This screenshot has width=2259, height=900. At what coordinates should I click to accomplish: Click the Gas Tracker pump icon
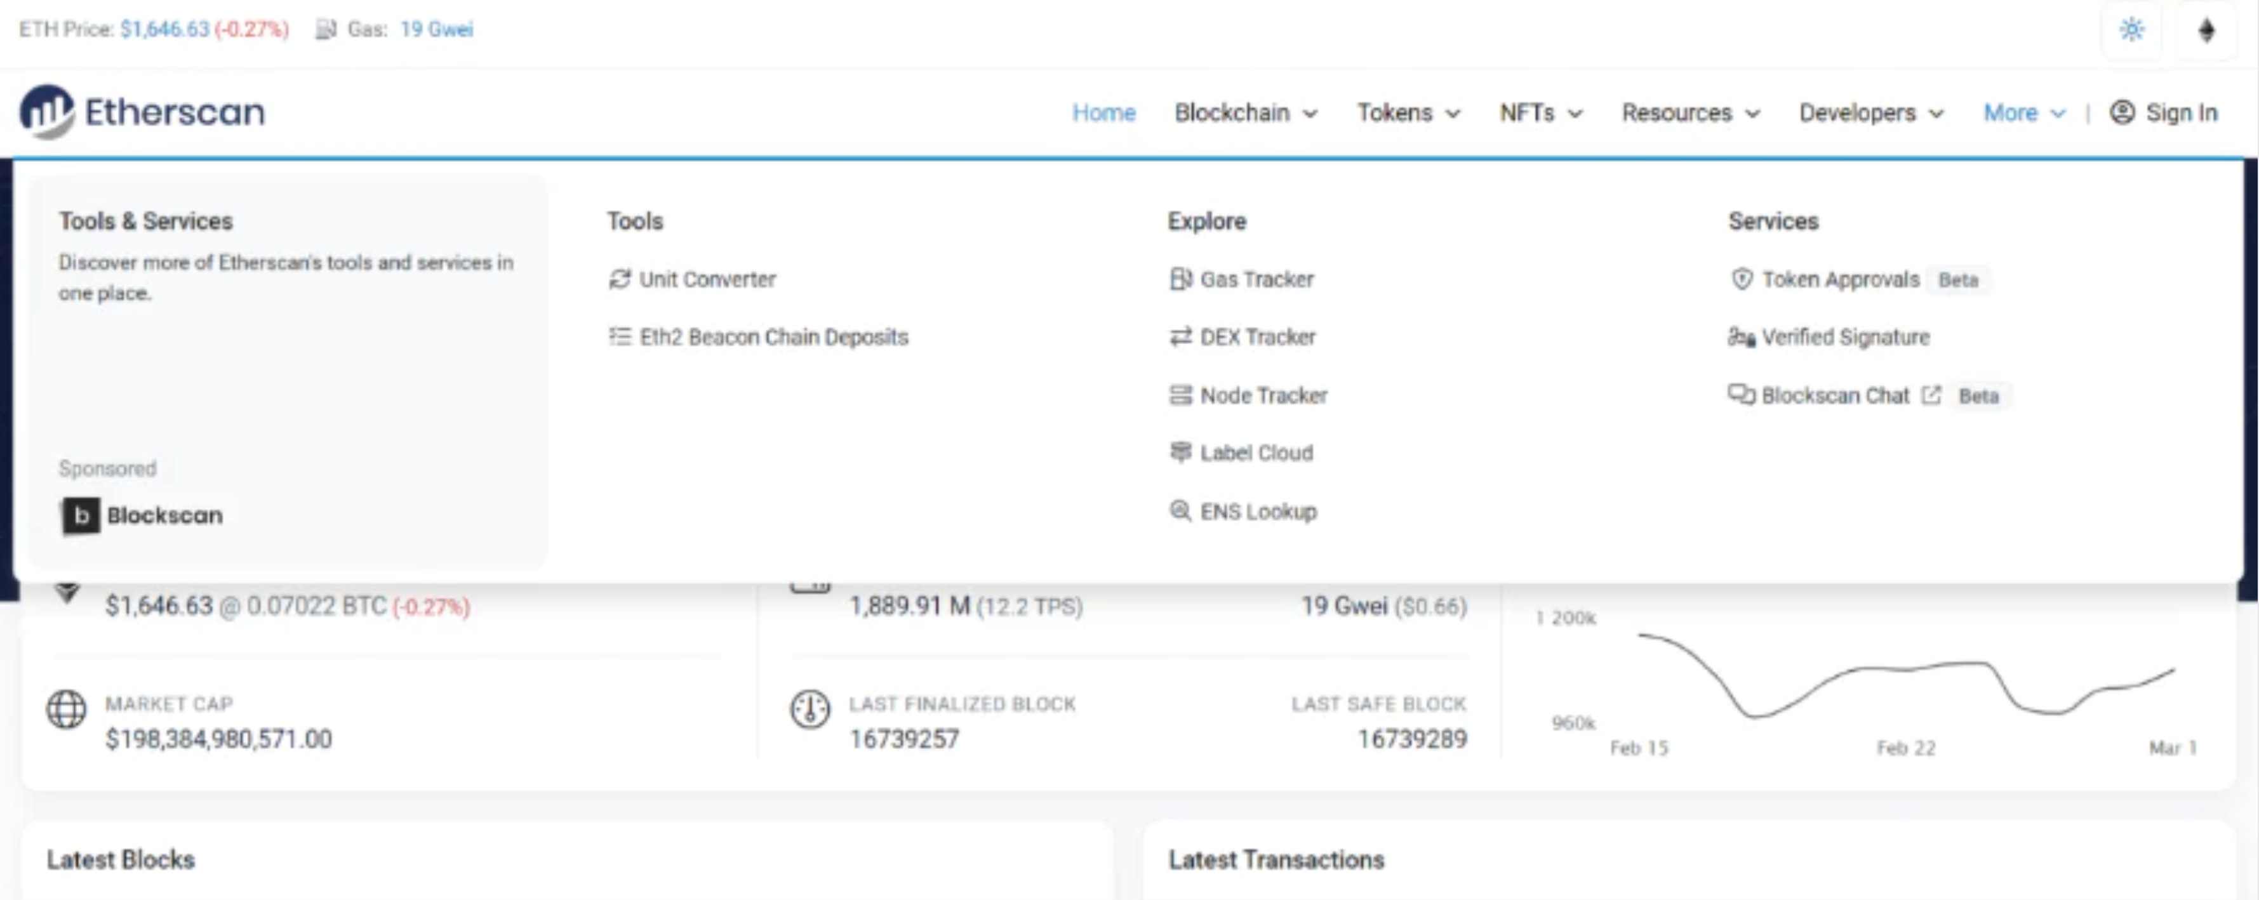[x=1180, y=279]
